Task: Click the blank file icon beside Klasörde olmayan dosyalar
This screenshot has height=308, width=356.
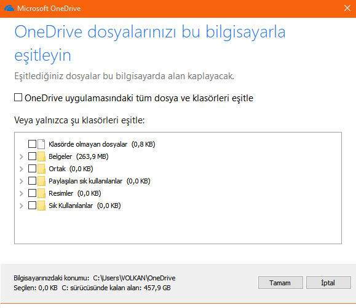Action: 41,144
